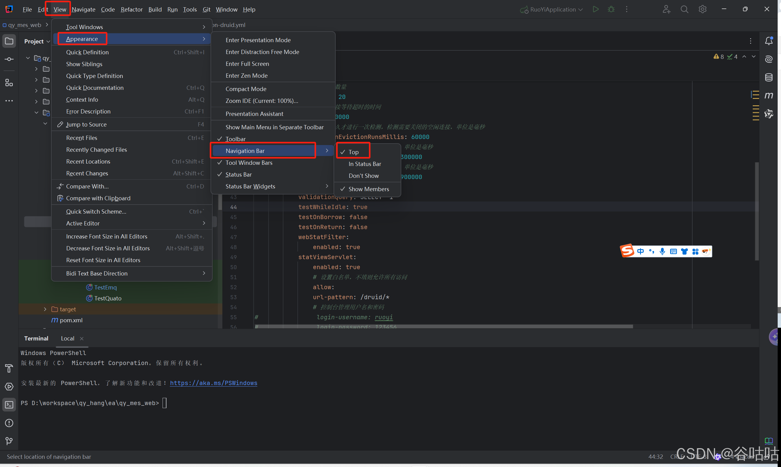Uncheck Tool Window Bars option

point(248,163)
